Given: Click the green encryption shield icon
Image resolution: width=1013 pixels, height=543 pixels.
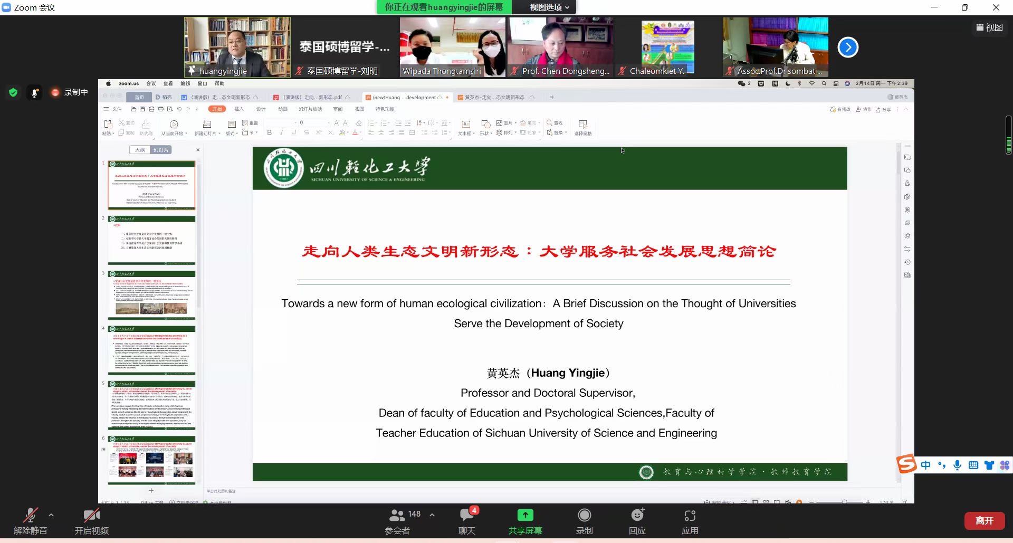Looking at the screenshot, I should pyautogui.click(x=13, y=93).
